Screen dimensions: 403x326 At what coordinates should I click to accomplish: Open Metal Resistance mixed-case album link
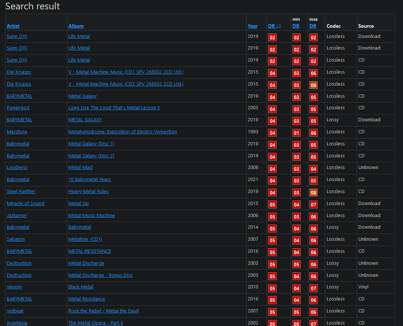tap(86, 299)
